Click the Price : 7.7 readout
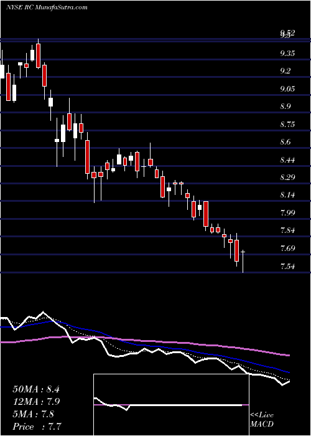Image resolution: width=311 pixels, height=436 pixels. [x=37, y=427]
